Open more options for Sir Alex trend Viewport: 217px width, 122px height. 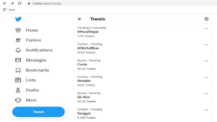point(206,94)
